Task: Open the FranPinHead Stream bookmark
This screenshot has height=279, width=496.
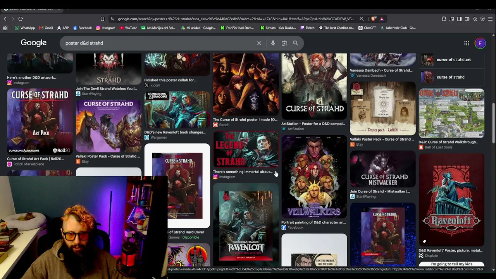Action: click(237, 28)
